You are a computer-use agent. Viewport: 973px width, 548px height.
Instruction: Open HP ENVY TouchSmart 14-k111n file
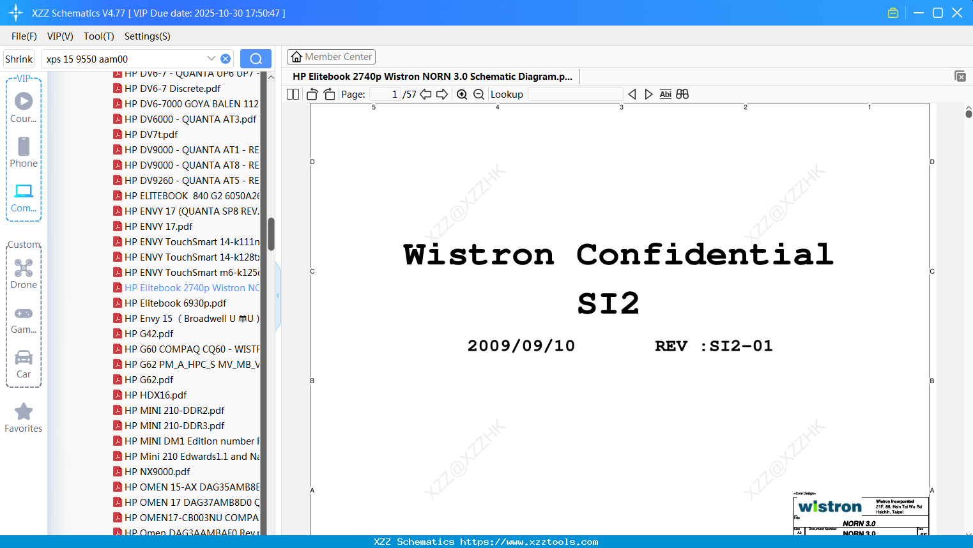185,242
